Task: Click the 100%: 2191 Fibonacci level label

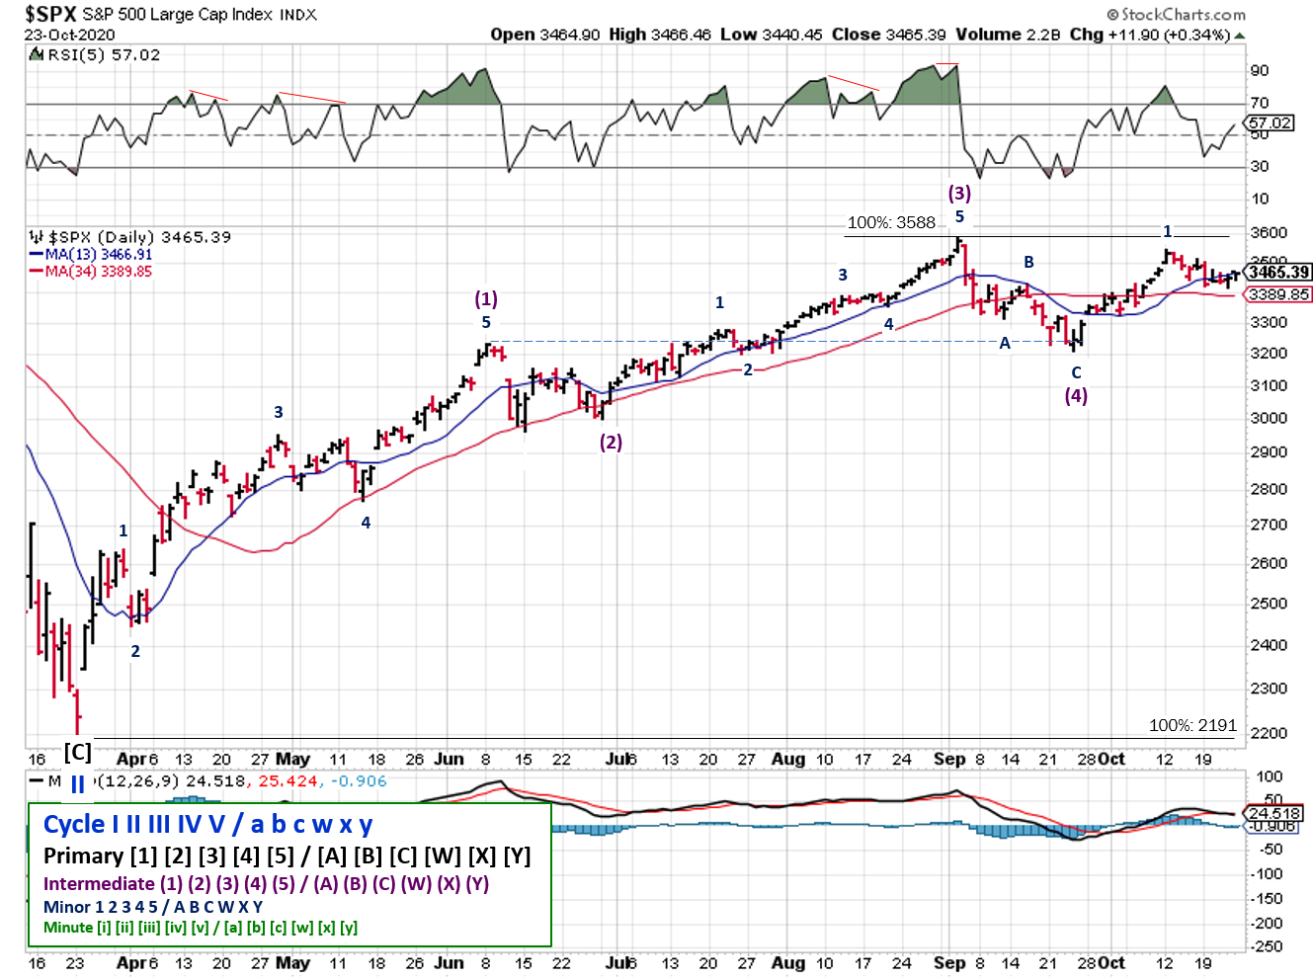Action: tap(1192, 725)
